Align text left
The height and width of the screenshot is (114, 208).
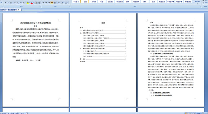pyautogui.click(x=43, y=3)
